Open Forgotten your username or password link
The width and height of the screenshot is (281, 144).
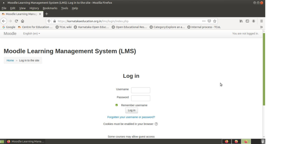pyautogui.click(x=131, y=117)
